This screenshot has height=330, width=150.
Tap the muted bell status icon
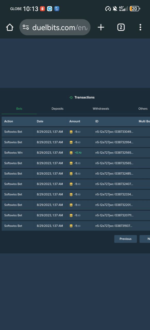[115, 9]
